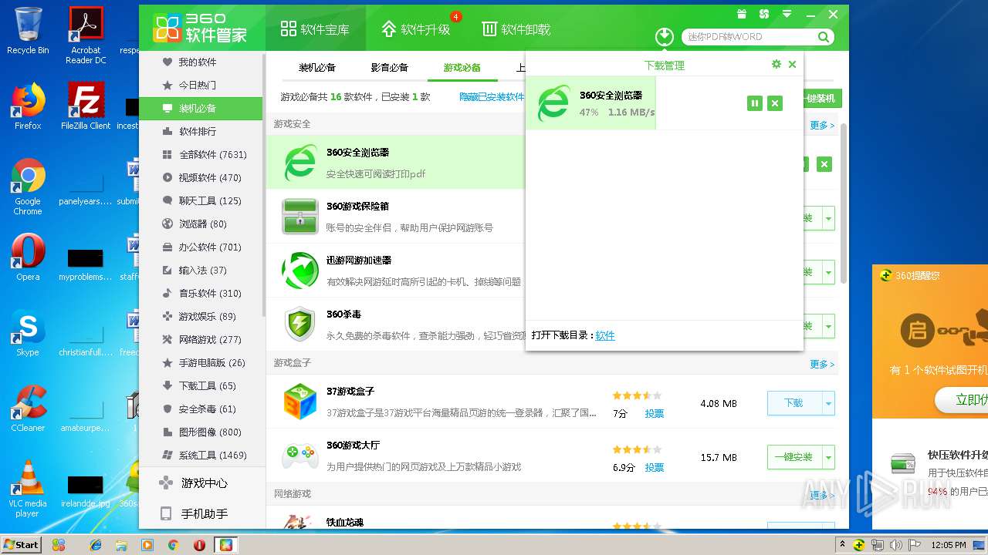This screenshot has height=555, width=988.
Task: Select 输入法 (37) category
Action: pos(201,270)
